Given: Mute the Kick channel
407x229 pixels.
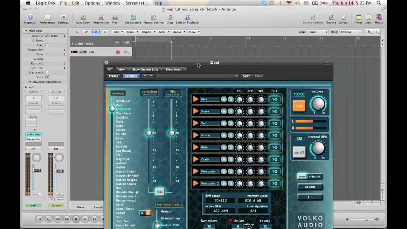Looking at the screenshot, I should [x=224, y=99].
